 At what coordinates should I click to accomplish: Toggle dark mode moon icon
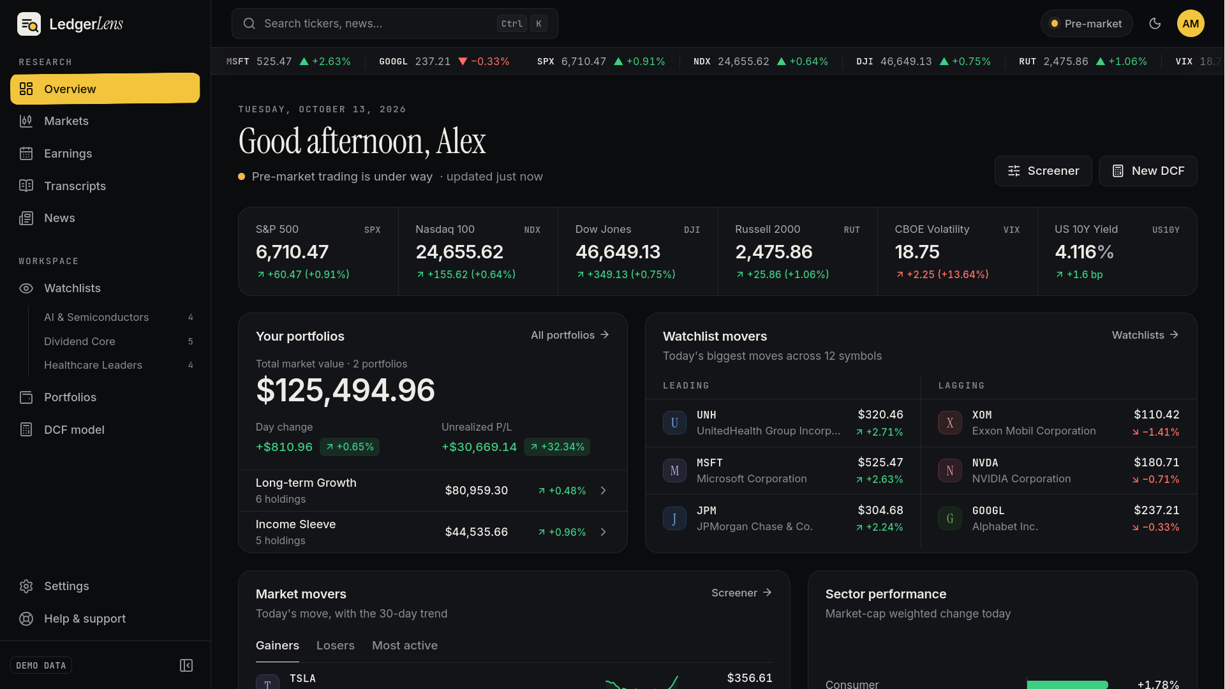1155,24
